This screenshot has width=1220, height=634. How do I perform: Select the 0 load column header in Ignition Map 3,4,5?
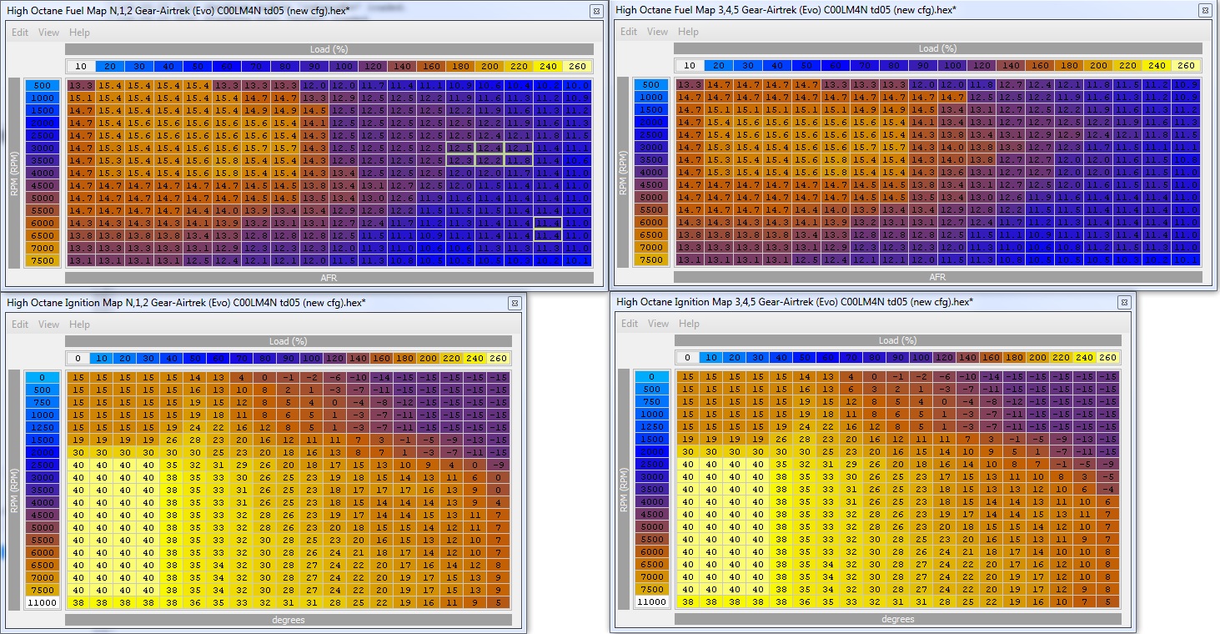[687, 358]
